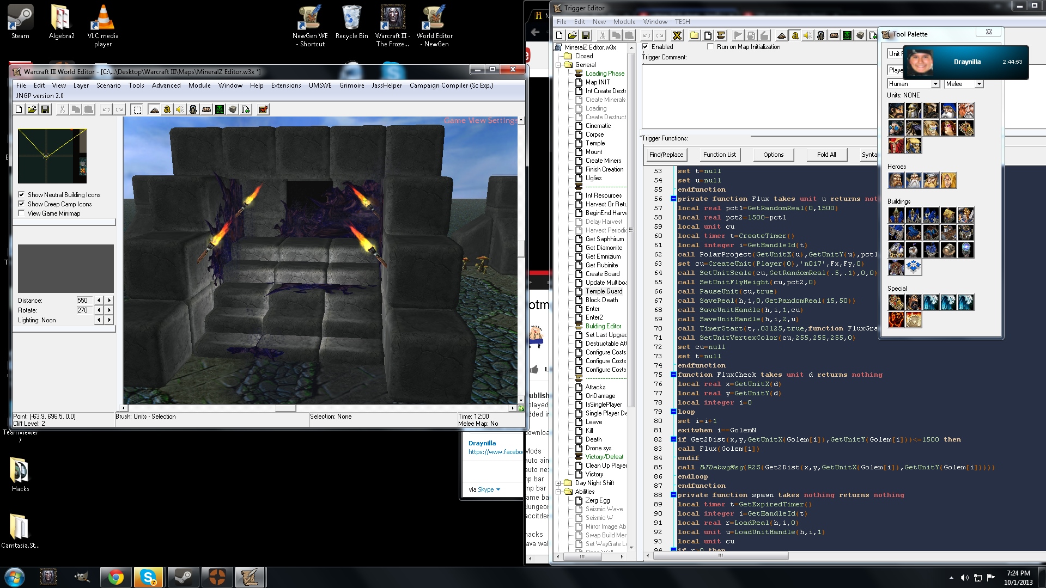Viewport: 1046px width, 588px height.
Task: Open Sound Editor speaker icon in Trigger Editor
Action: [x=808, y=35]
